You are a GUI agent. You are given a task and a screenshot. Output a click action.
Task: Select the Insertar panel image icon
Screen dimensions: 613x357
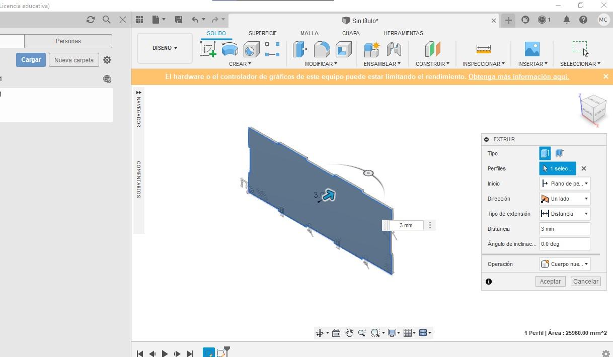(x=531, y=49)
